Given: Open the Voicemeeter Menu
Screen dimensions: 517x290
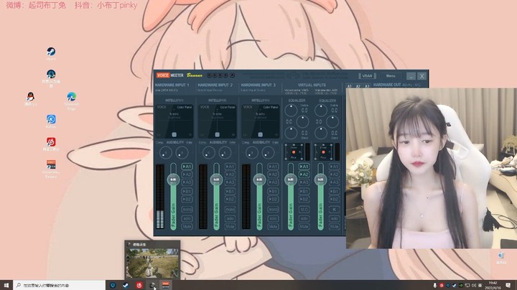Looking at the screenshot, I should point(391,76).
